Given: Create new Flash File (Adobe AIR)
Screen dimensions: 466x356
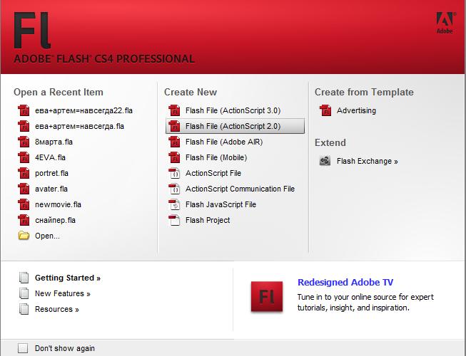Looking at the screenshot, I should [x=224, y=142].
